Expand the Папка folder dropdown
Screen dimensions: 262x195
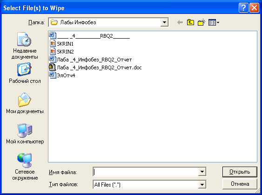pyautogui.click(x=164, y=22)
